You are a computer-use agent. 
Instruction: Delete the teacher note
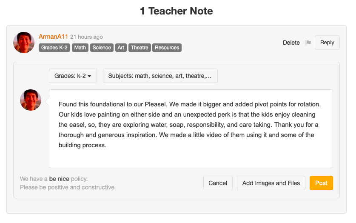[291, 43]
